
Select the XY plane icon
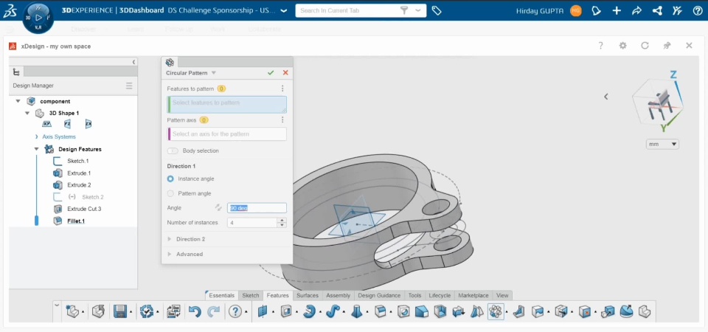click(x=46, y=124)
